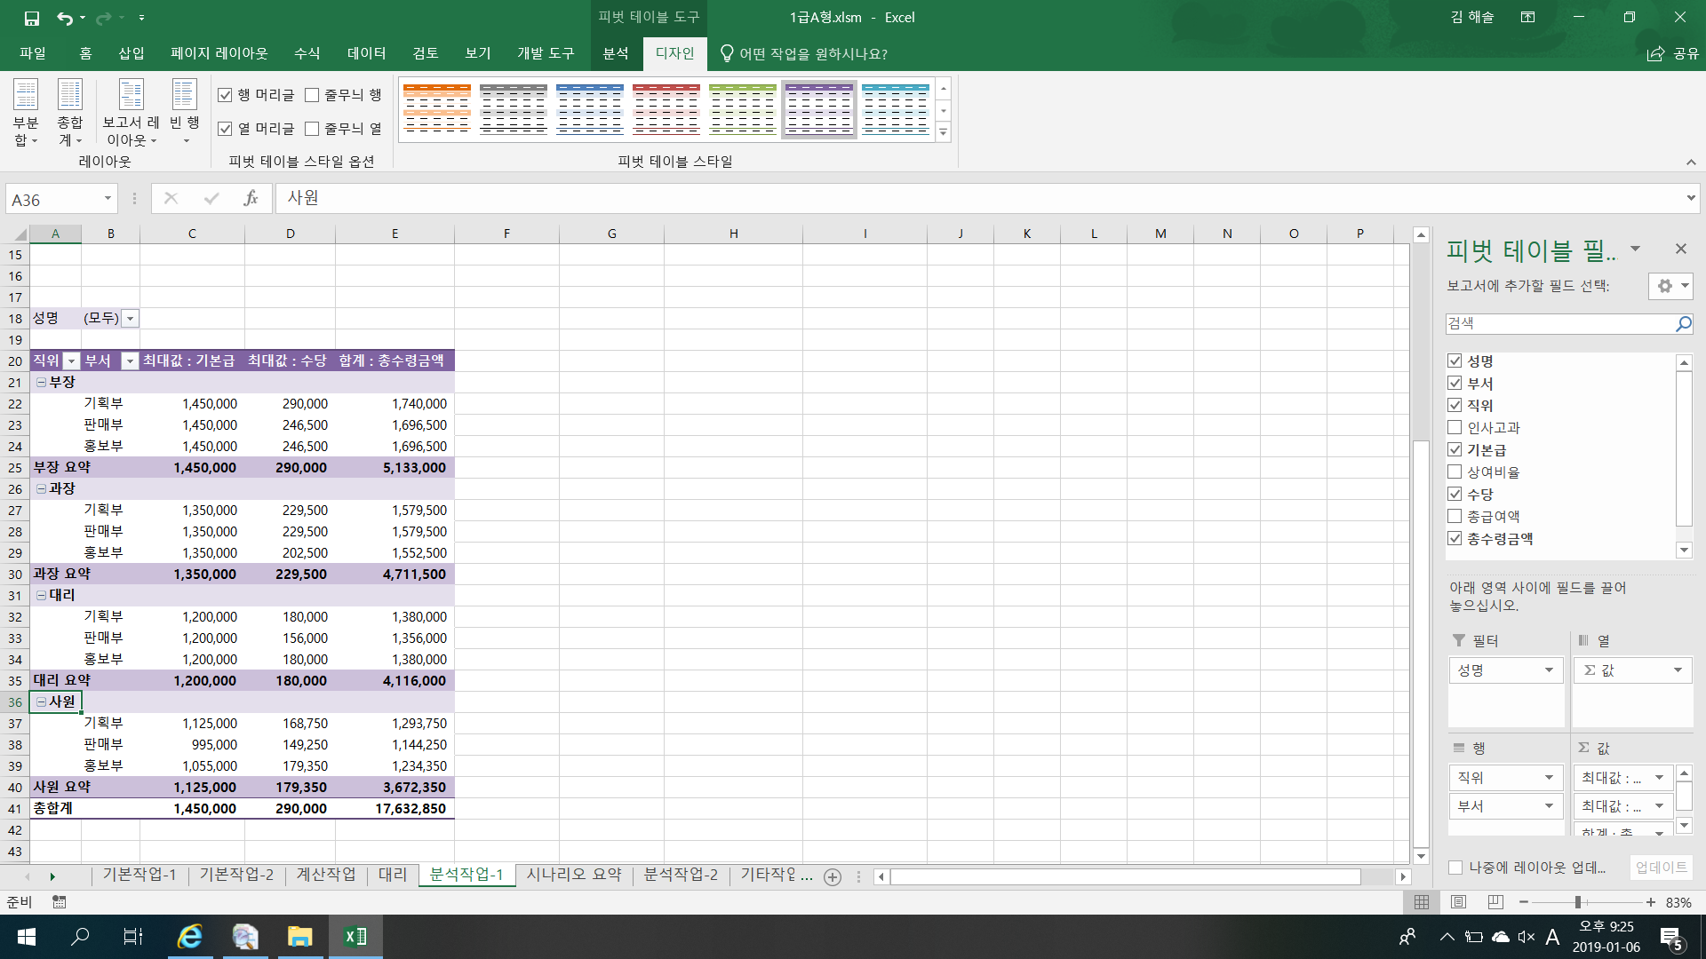The width and height of the screenshot is (1706, 959).
Task: Check the 인사고과 field checkbox
Action: click(1455, 428)
